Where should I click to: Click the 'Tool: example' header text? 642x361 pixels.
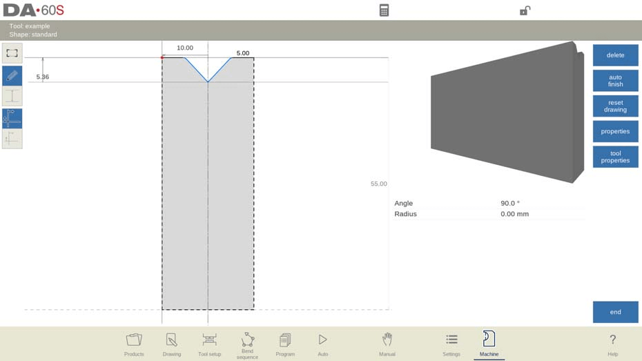[30, 26]
